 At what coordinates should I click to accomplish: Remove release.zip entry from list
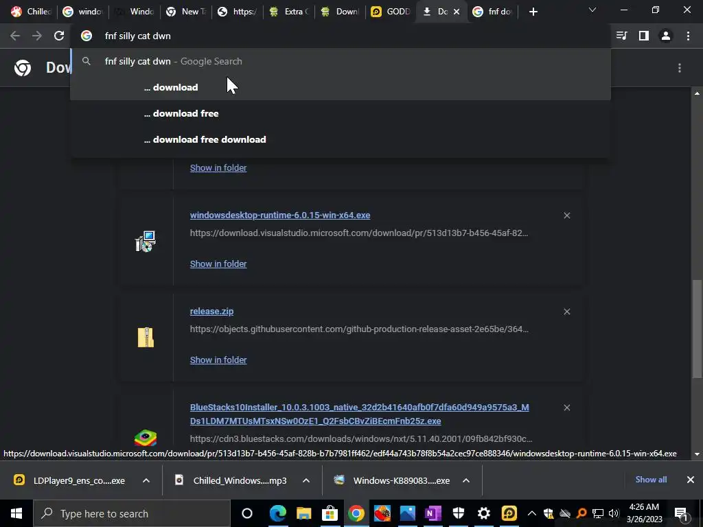pos(566,312)
